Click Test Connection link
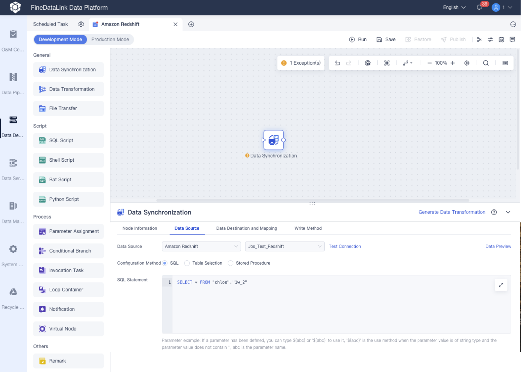The image size is (522, 373). (345, 246)
